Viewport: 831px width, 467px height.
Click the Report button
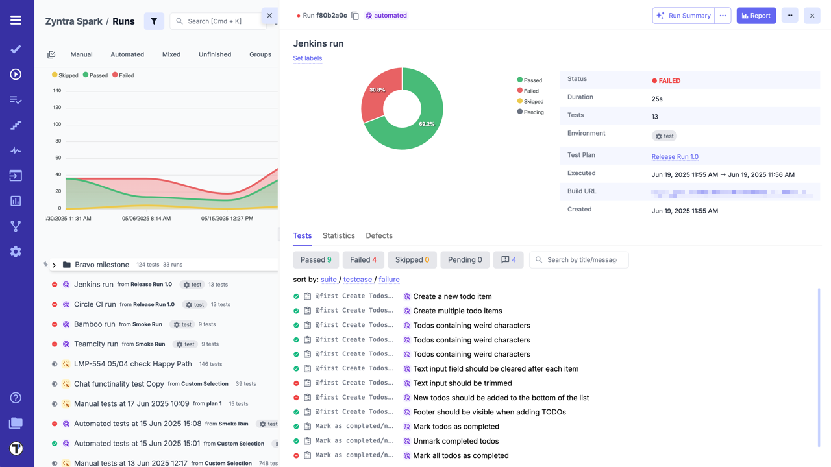pos(756,16)
